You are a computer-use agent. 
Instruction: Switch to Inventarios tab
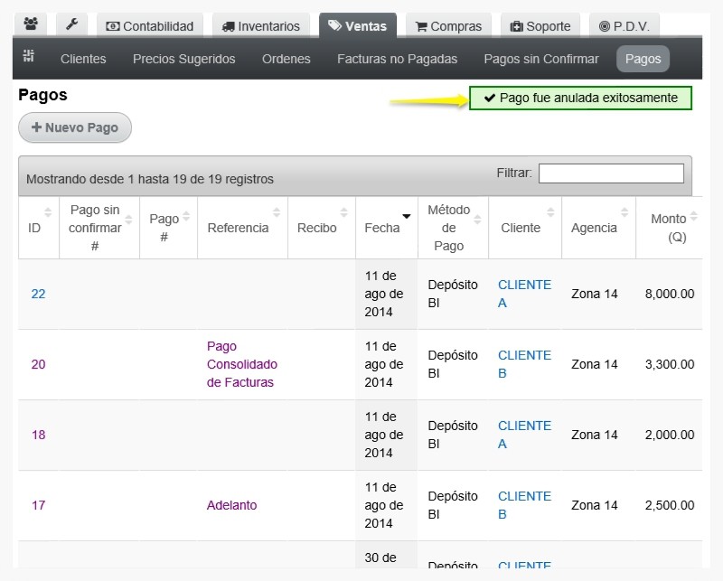click(x=261, y=26)
